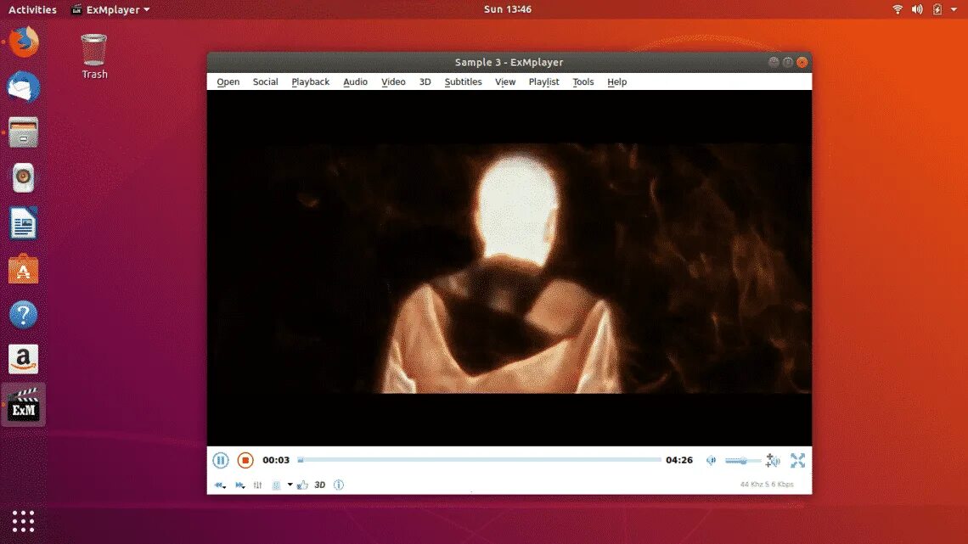The height and width of the screenshot is (544, 968).
Task: Click on the video display area
Action: (x=509, y=267)
